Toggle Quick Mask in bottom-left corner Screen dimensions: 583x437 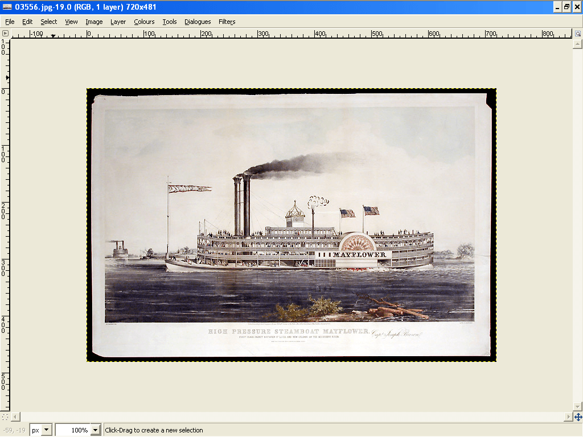point(5,417)
